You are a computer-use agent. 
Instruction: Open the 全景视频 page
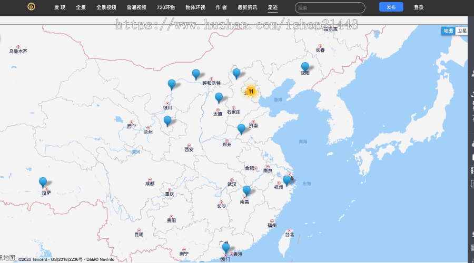[106, 7]
